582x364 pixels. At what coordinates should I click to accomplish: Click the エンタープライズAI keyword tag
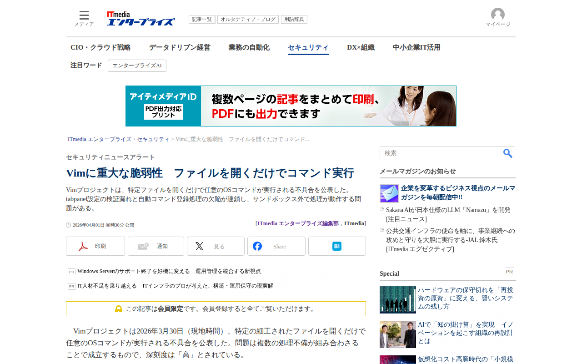click(137, 66)
